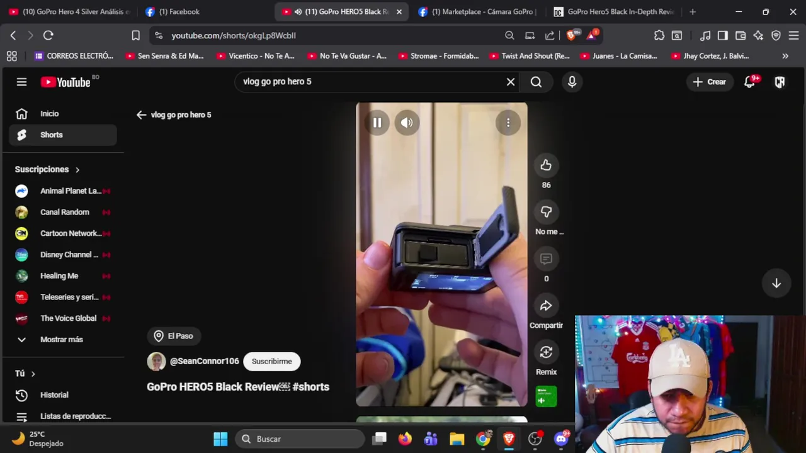
Task: Mute the Short's audio with speaker icon
Action: [x=407, y=123]
